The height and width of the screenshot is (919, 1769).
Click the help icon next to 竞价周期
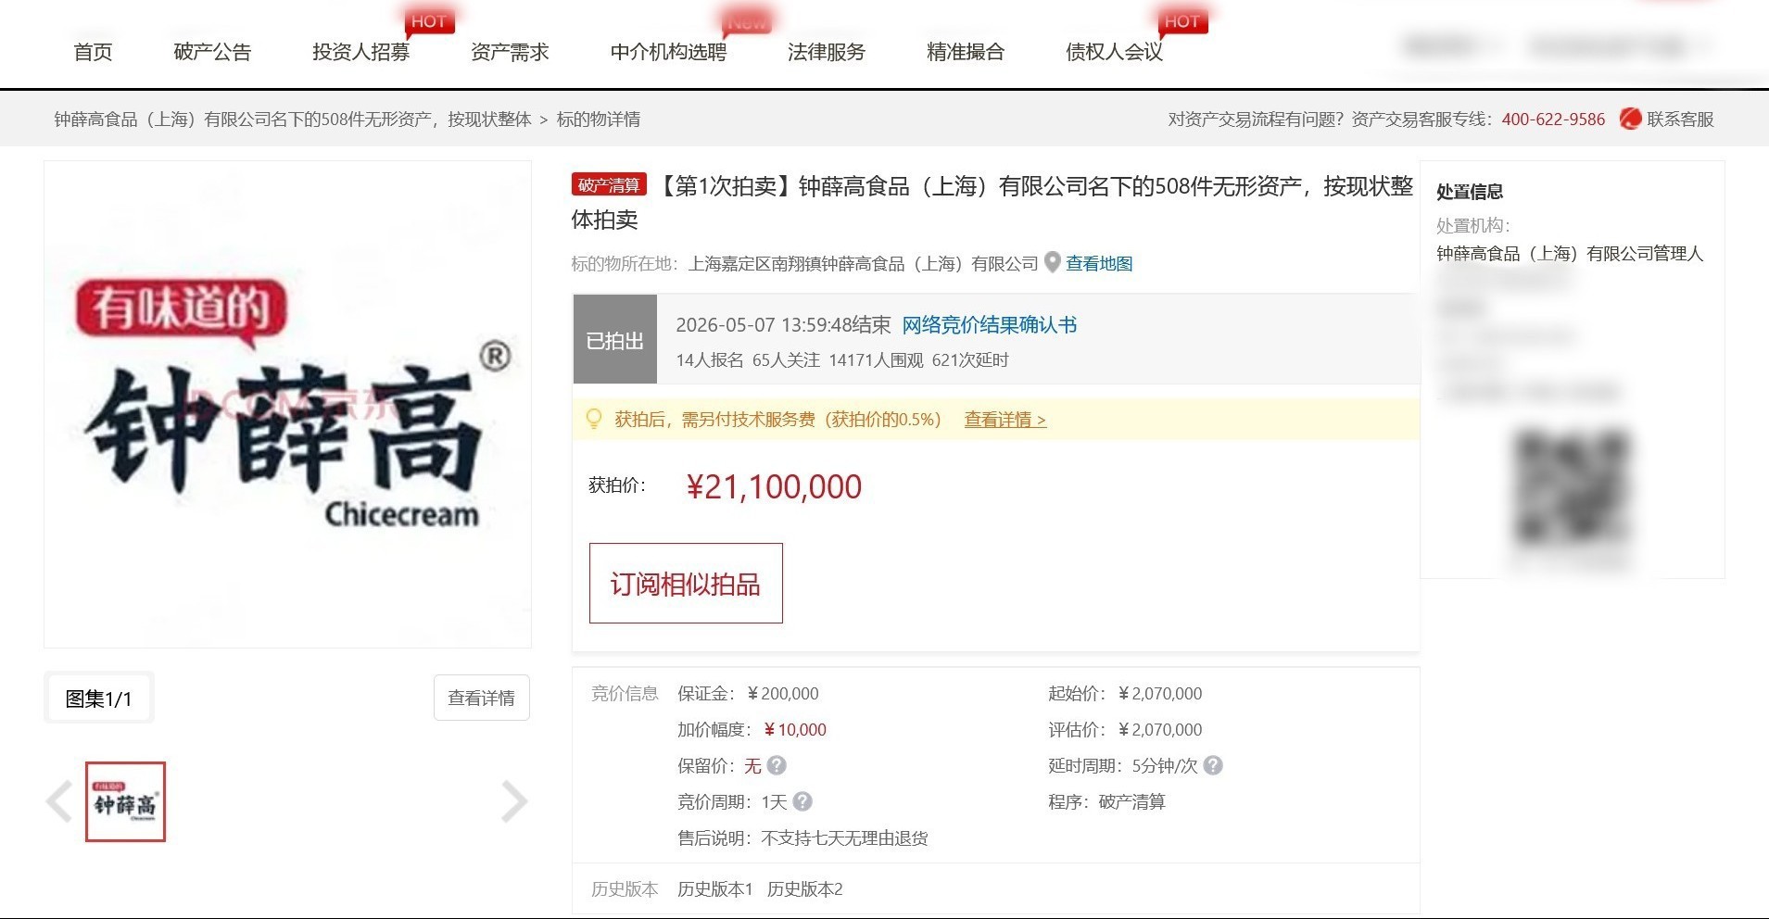tap(802, 801)
